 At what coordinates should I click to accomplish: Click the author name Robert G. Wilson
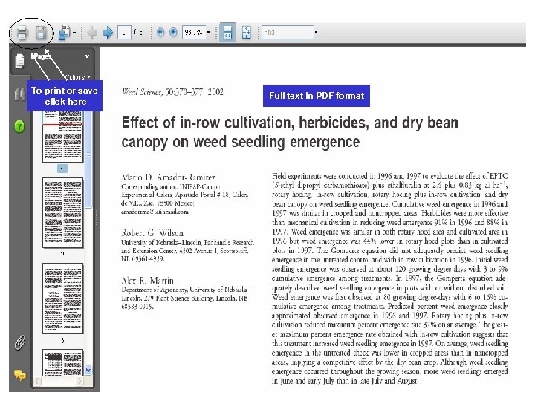(x=152, y=233)
